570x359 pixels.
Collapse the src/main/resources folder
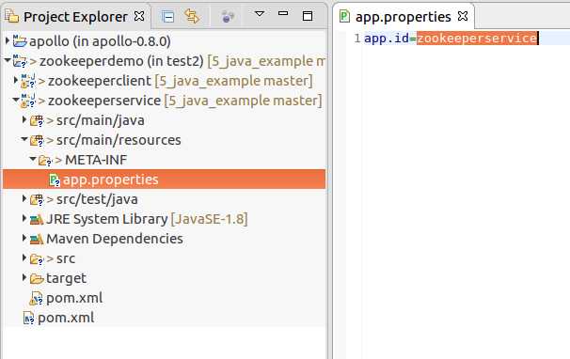tap(24, 139)
